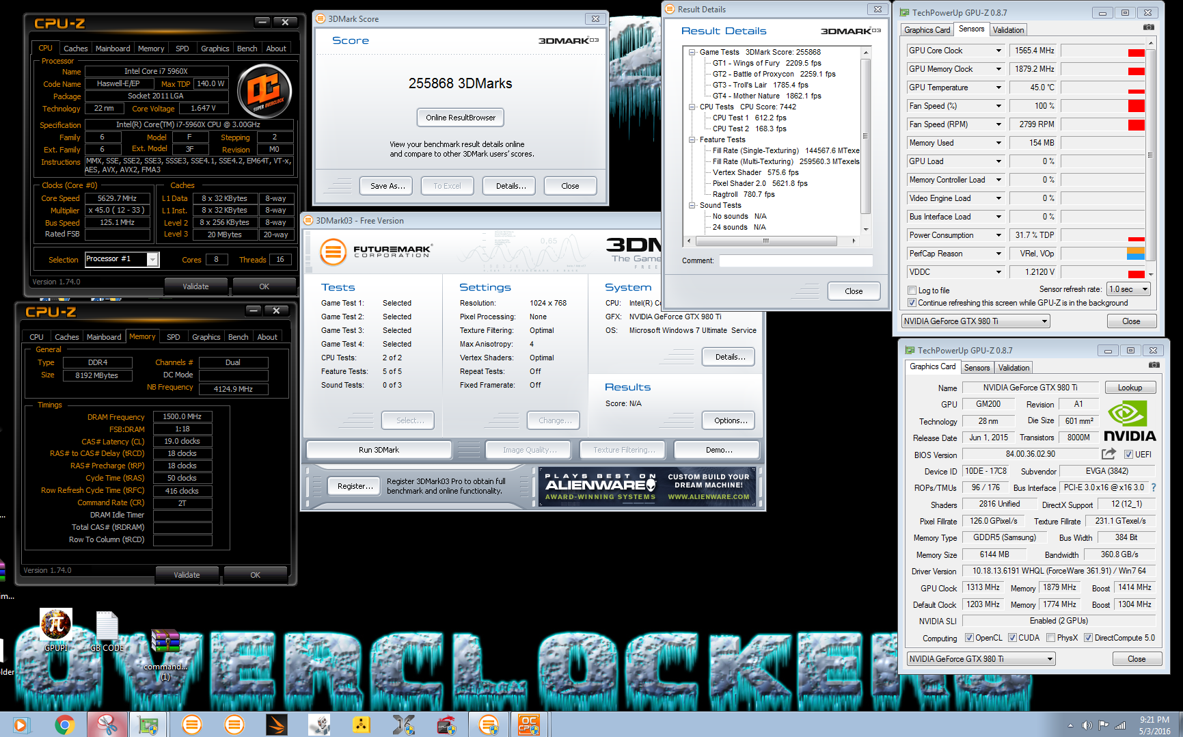The image size is (1183, 737).
Task: Open the command WinRAR archive on the desktop
Action: [165, 653]
